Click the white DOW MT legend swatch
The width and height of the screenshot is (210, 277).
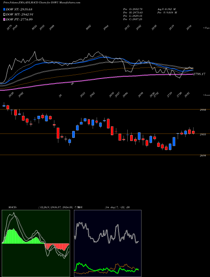[5, 15]
